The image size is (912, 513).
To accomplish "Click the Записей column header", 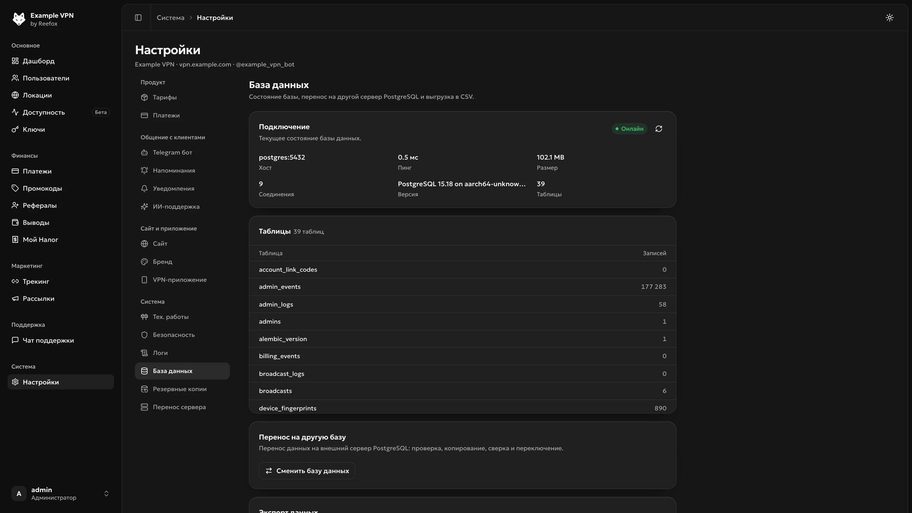I will click(x=654, y=253).
